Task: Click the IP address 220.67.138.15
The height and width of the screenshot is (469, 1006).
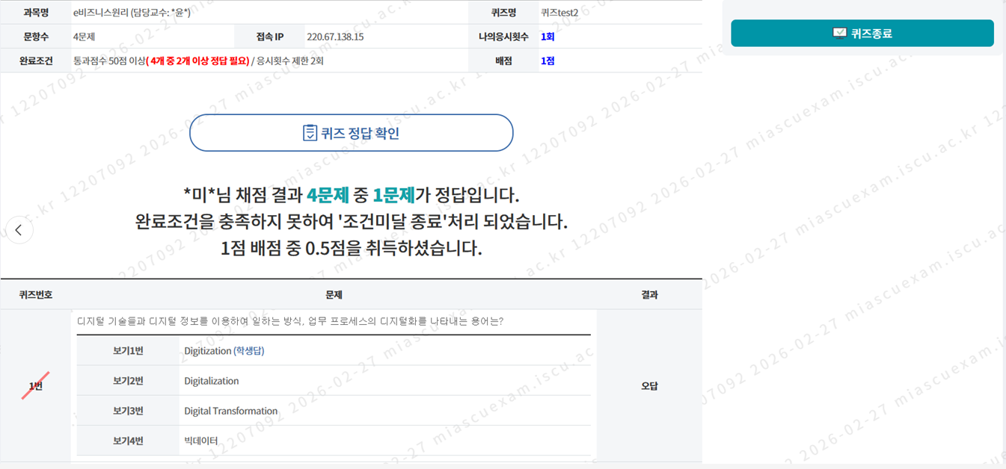Action: tap(335, 37)
